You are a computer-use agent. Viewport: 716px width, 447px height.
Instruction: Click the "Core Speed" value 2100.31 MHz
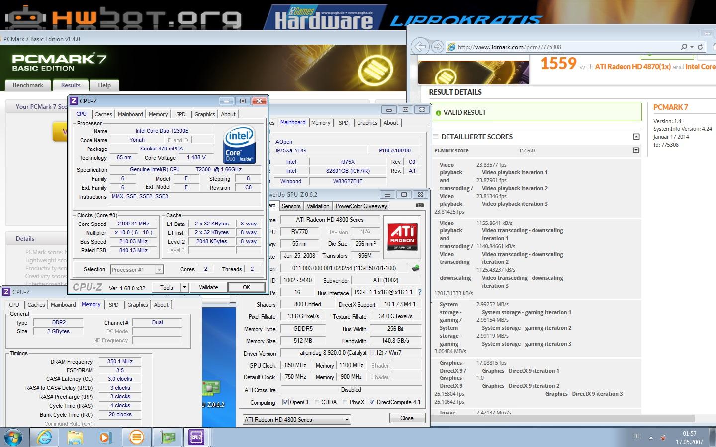pos(133,224)
